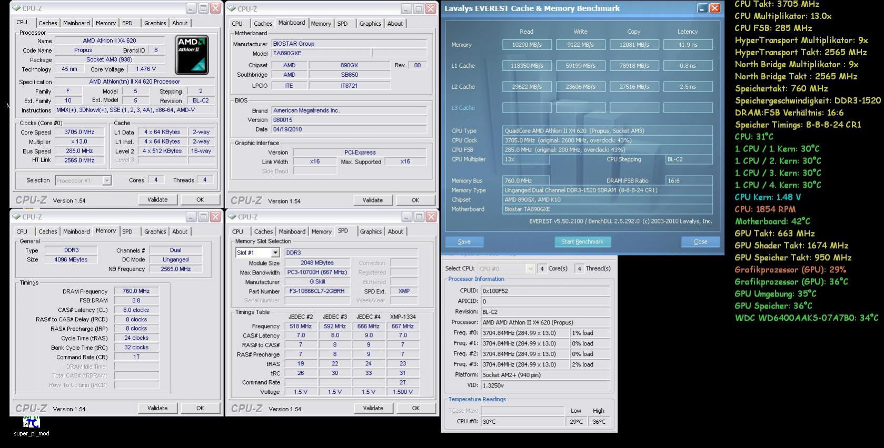Click OK in CPU-Z SPD window
Viewport: 884px width, 448px height.
coord(416,408)
